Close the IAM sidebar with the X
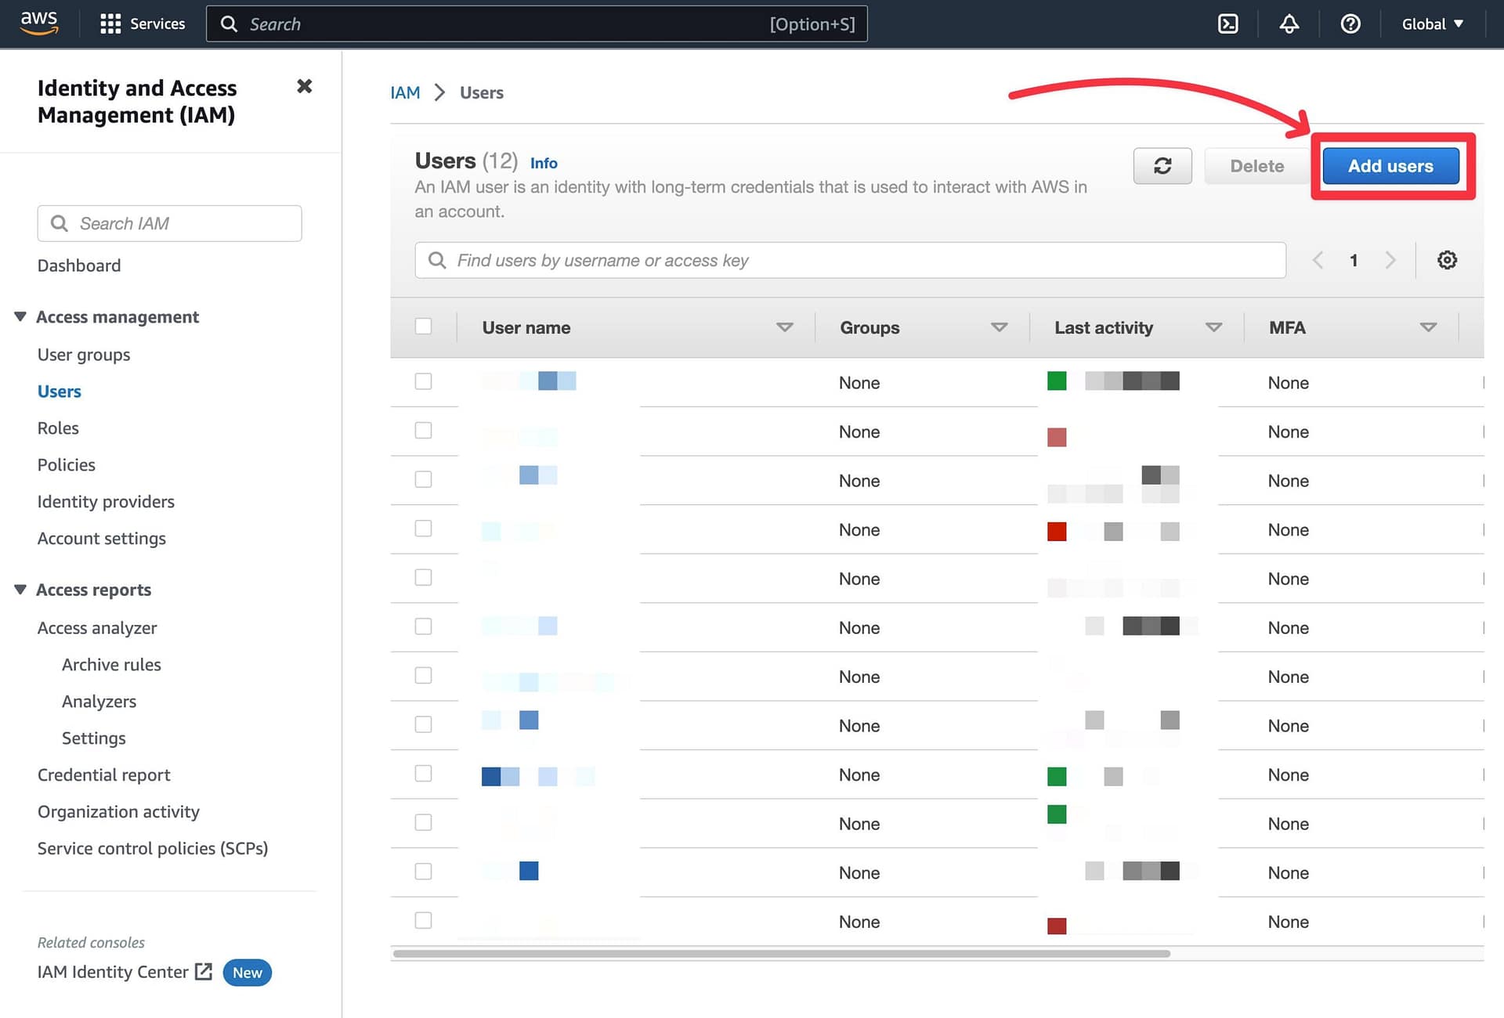This screenshot has width=1504, height=1018. (304, 86)
